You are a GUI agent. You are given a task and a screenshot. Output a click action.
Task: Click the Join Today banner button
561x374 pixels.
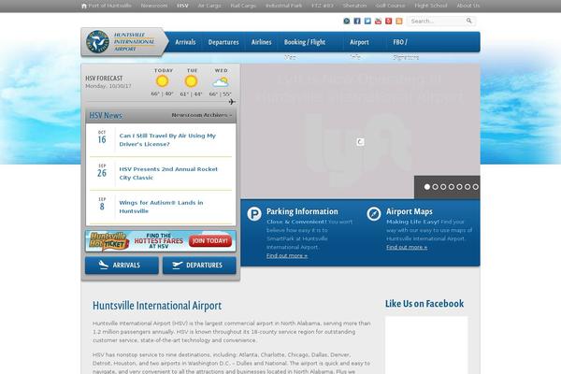tap(209, 240)
